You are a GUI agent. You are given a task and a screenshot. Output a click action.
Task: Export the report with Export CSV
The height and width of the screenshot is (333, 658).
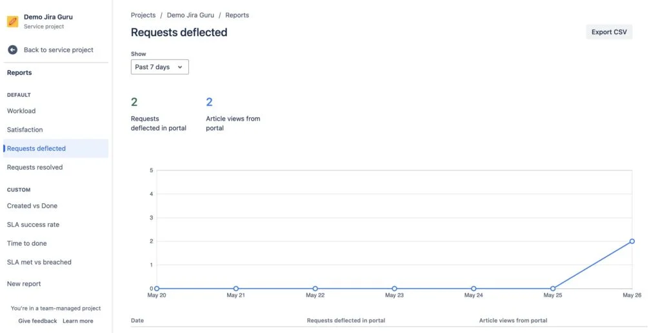[x=609, y=32]
